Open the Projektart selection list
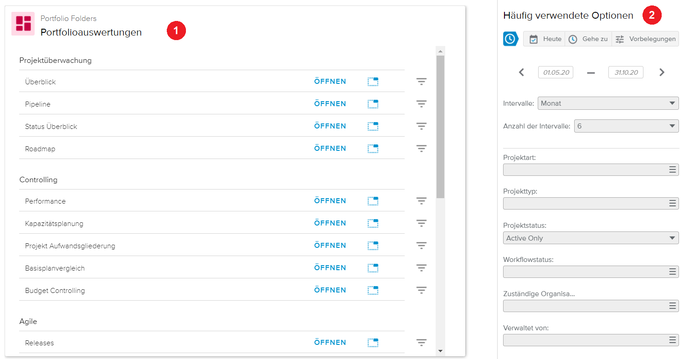 [591, 170]
